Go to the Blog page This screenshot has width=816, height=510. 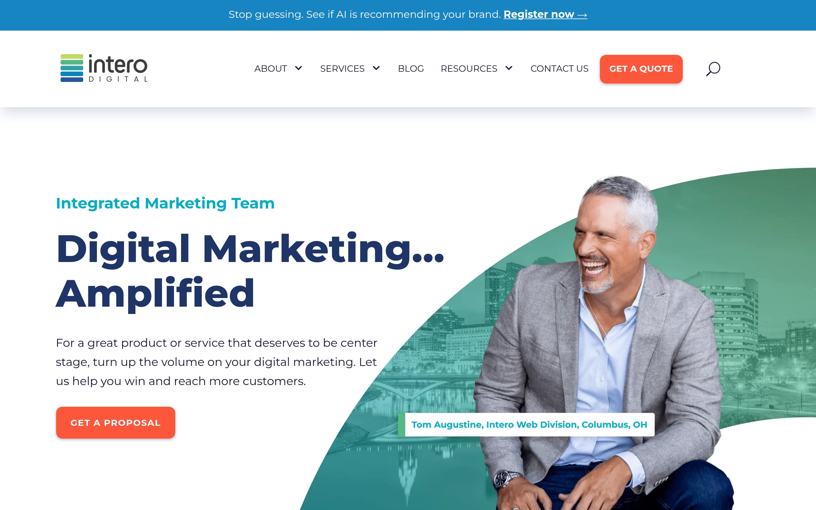point(411,69)
